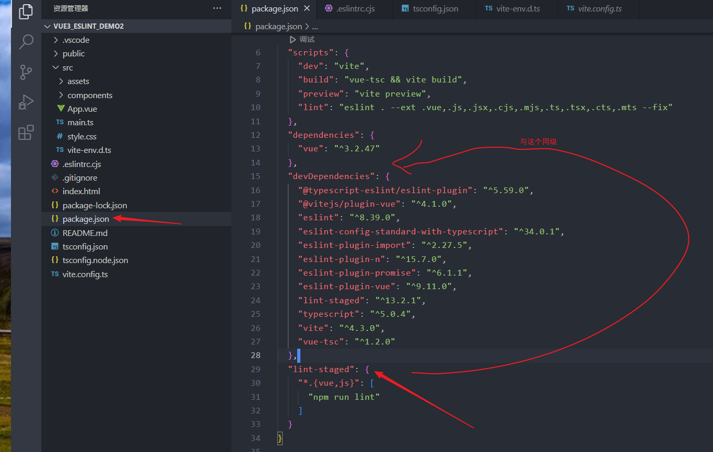The width and height of the screenshot is (713, 452).
Task: Open the Extensions view
Action: (x=26, y=133)
